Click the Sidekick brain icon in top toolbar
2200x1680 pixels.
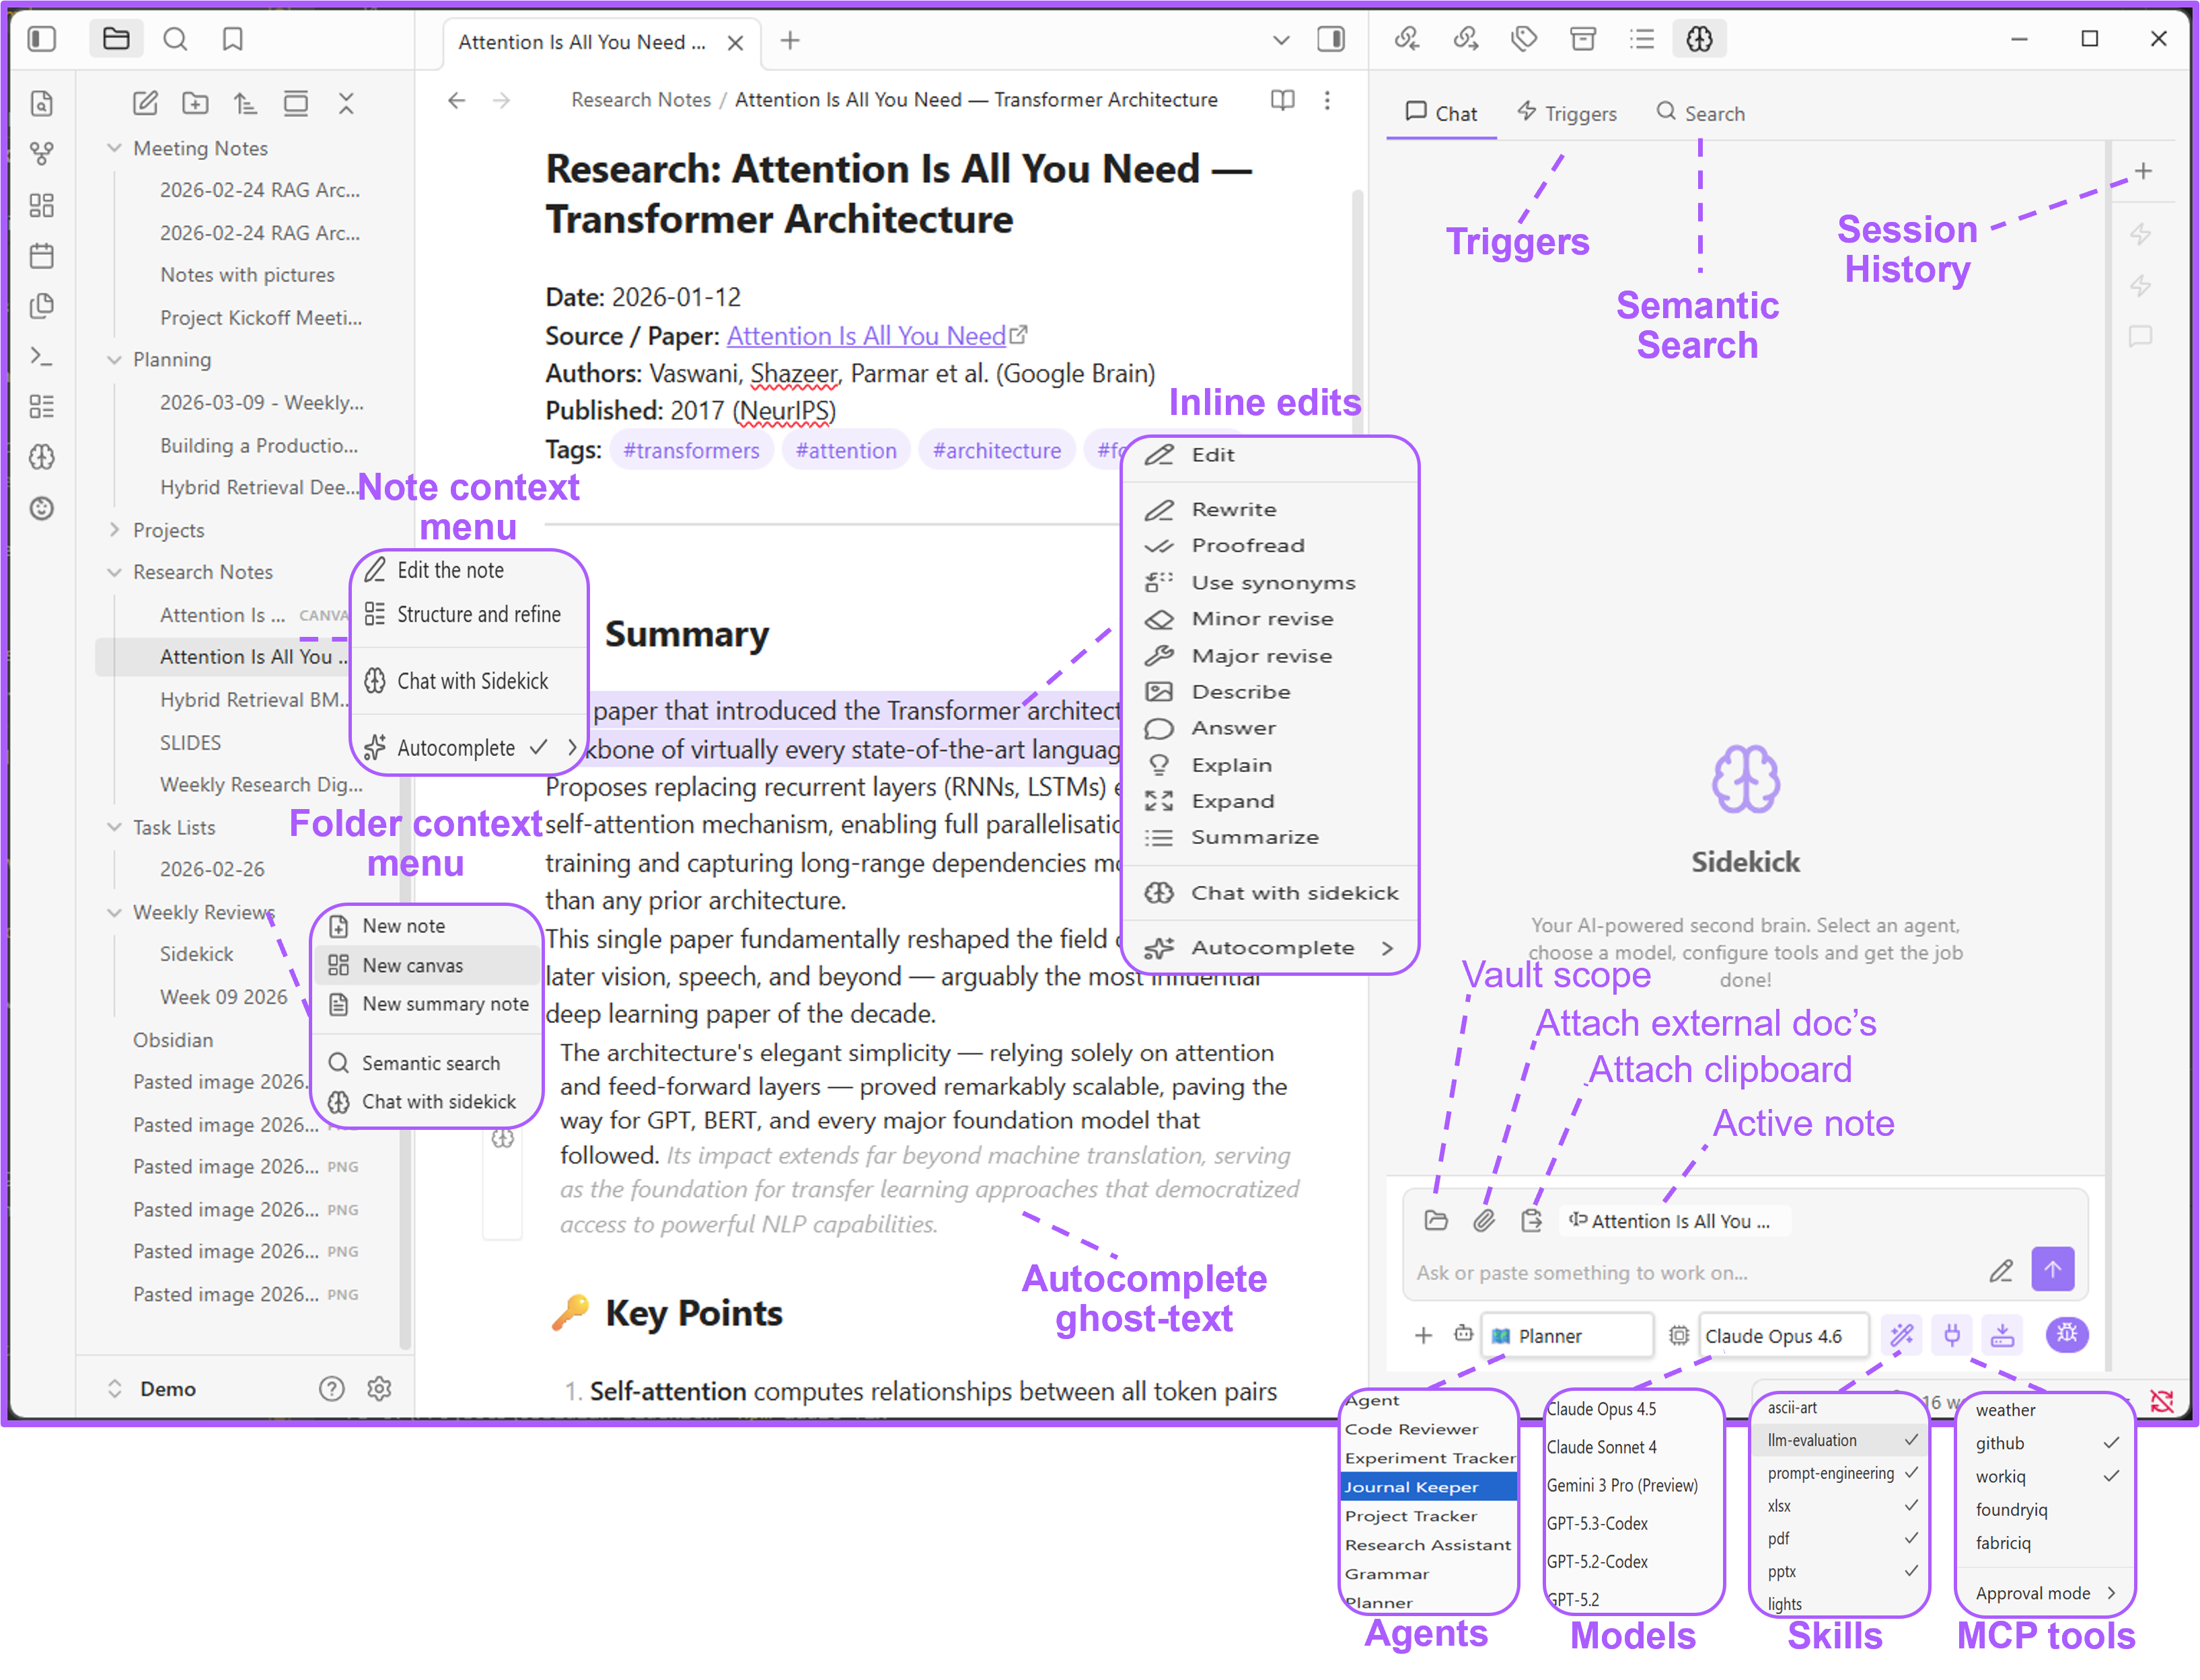point(1699,40)
